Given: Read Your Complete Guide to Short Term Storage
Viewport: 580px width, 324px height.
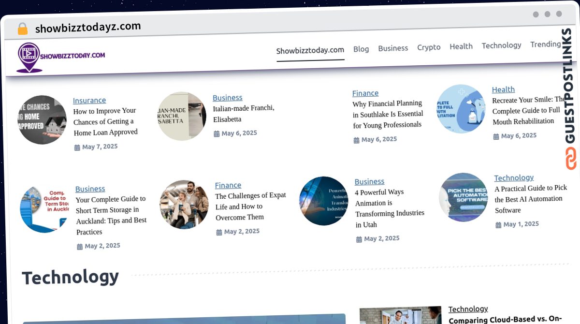Looking at the screenshot, I should click(x=111, y=215).
